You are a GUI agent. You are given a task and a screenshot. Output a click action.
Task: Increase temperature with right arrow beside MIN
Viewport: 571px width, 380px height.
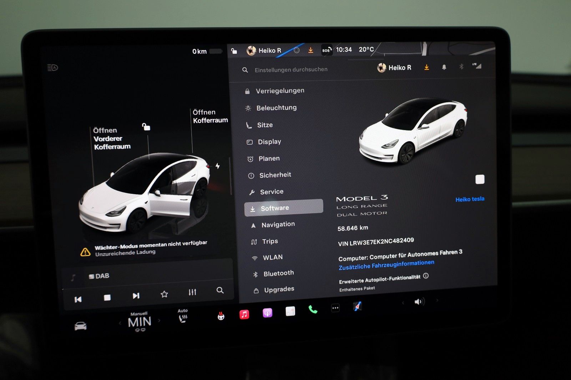159,320
